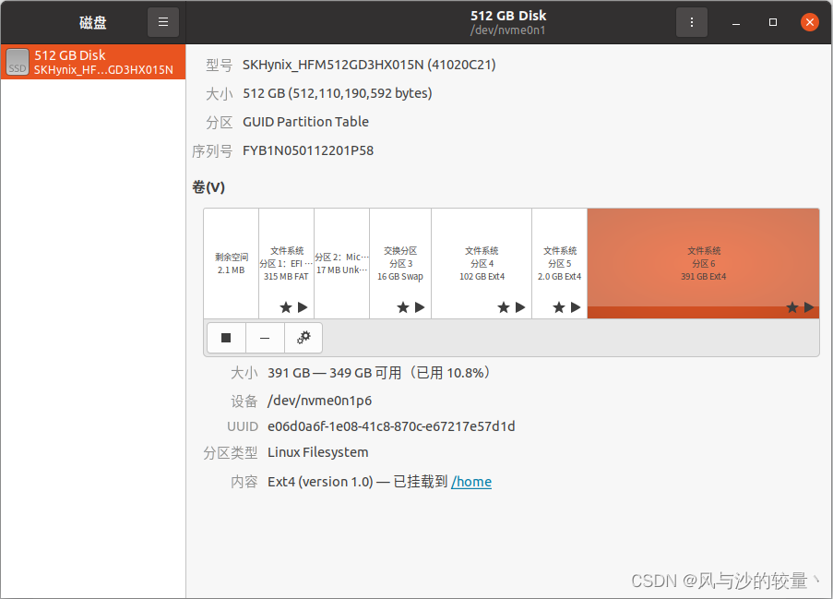The height and width of the screenshot is (599, 833).
Task: Minimize the Disks window
Action: (x=736, y=22)
